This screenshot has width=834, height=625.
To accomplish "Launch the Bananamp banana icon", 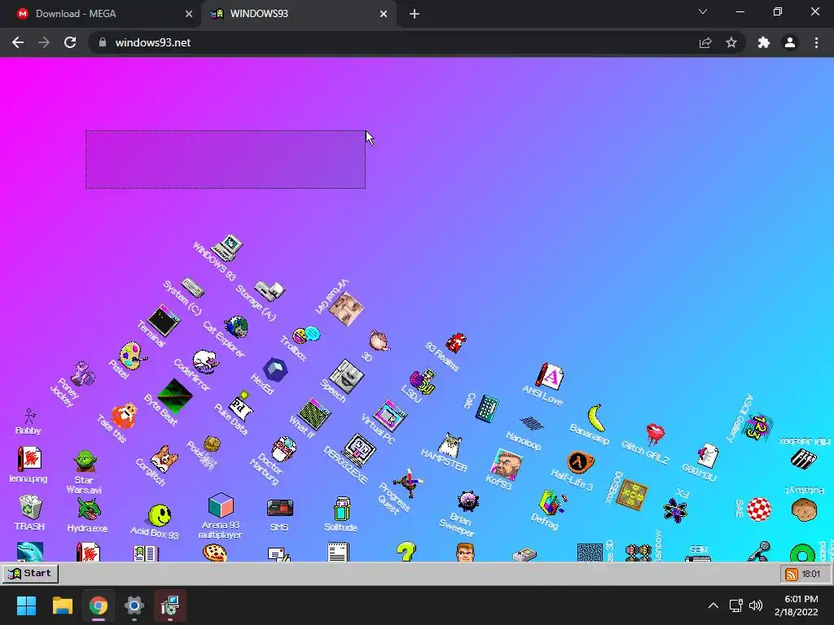I will click(x=596, y=417).
